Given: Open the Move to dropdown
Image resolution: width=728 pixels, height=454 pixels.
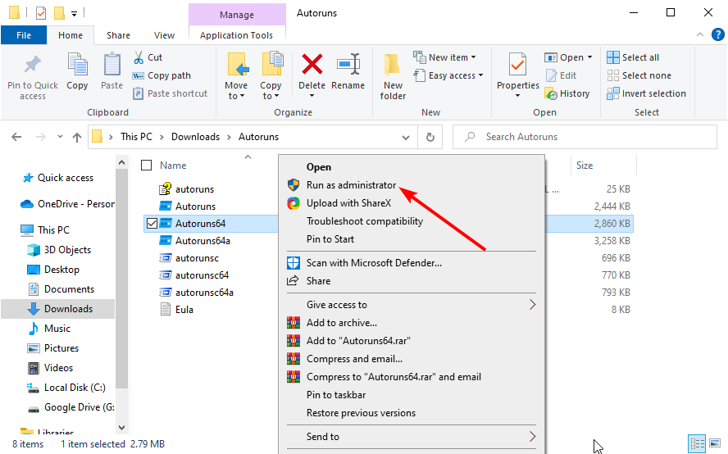Looking at the screenshot, I should coord(236,91).
